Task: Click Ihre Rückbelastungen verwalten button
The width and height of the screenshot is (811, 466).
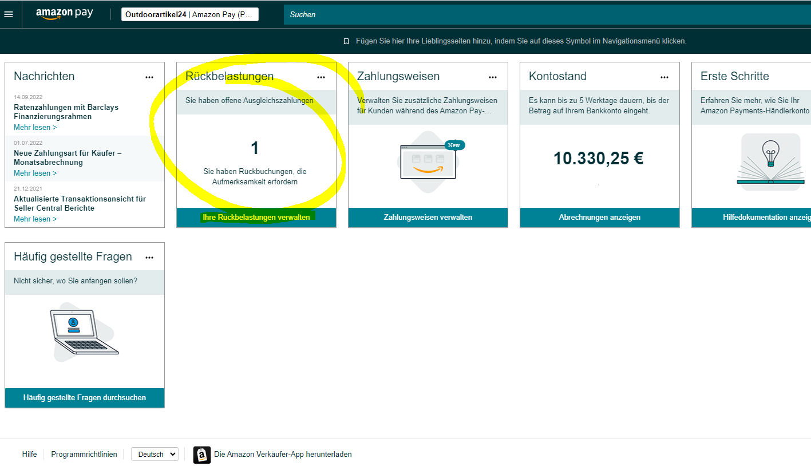Action: pyautogui.click(x=256, y=218)
